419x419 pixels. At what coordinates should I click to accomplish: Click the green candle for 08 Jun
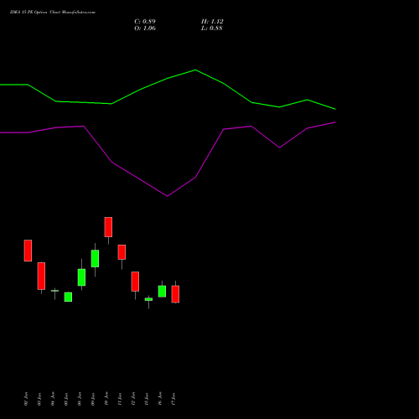[81, 277]
